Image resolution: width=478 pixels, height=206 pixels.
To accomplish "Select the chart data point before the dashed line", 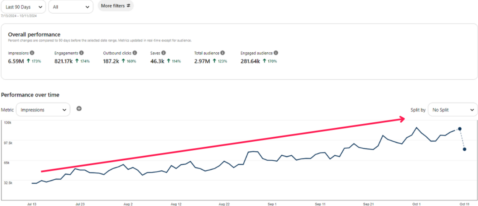I will pos(459,129).
